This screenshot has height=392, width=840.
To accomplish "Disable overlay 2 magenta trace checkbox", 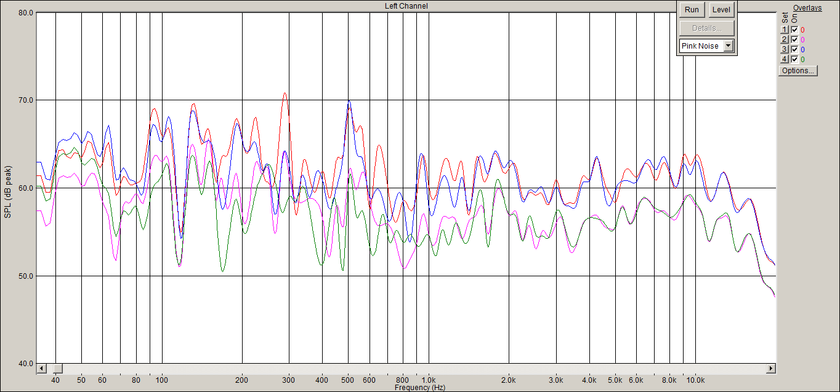I will tap(794, 39).
